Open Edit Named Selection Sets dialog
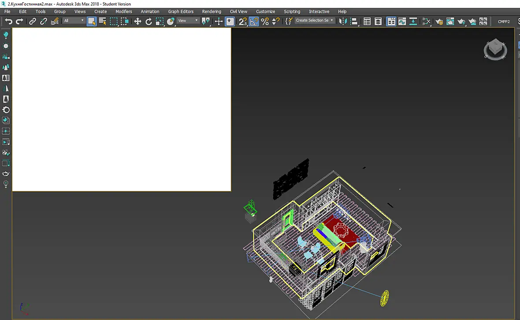Viewport: 520px width, 320px height. 289,22
